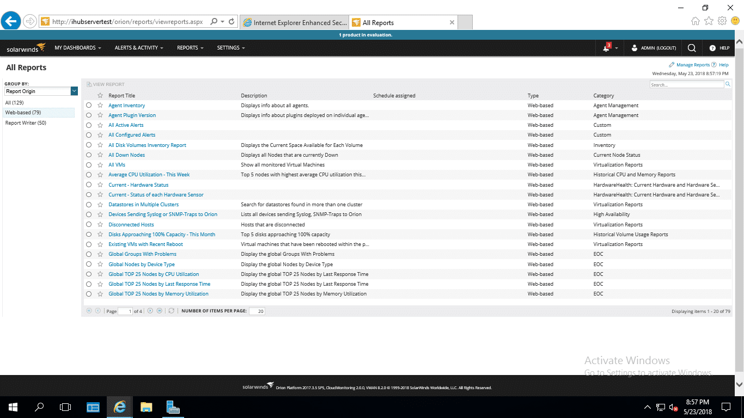Select radio for Global Nodes by Device Type

(x=89, y=264)
